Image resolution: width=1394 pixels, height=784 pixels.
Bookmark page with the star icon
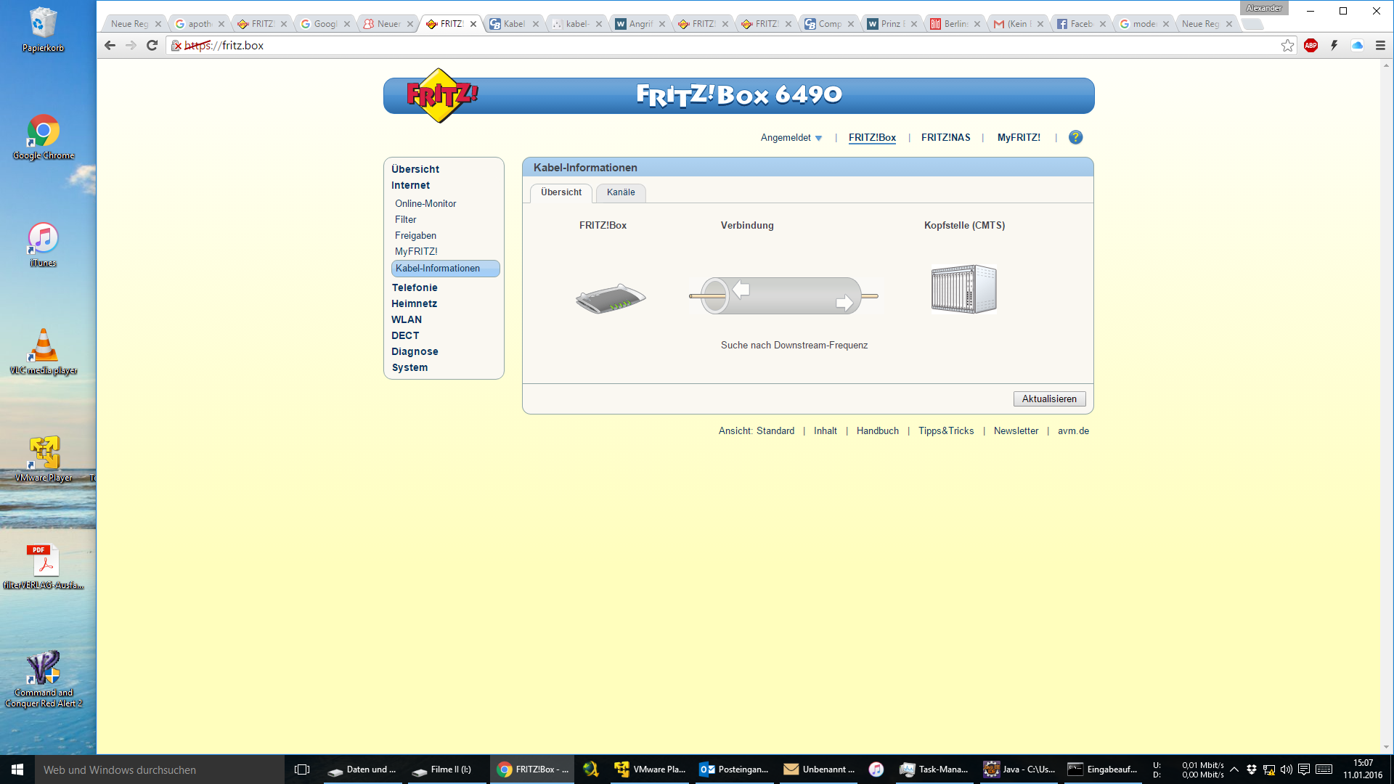[1287, 45]
